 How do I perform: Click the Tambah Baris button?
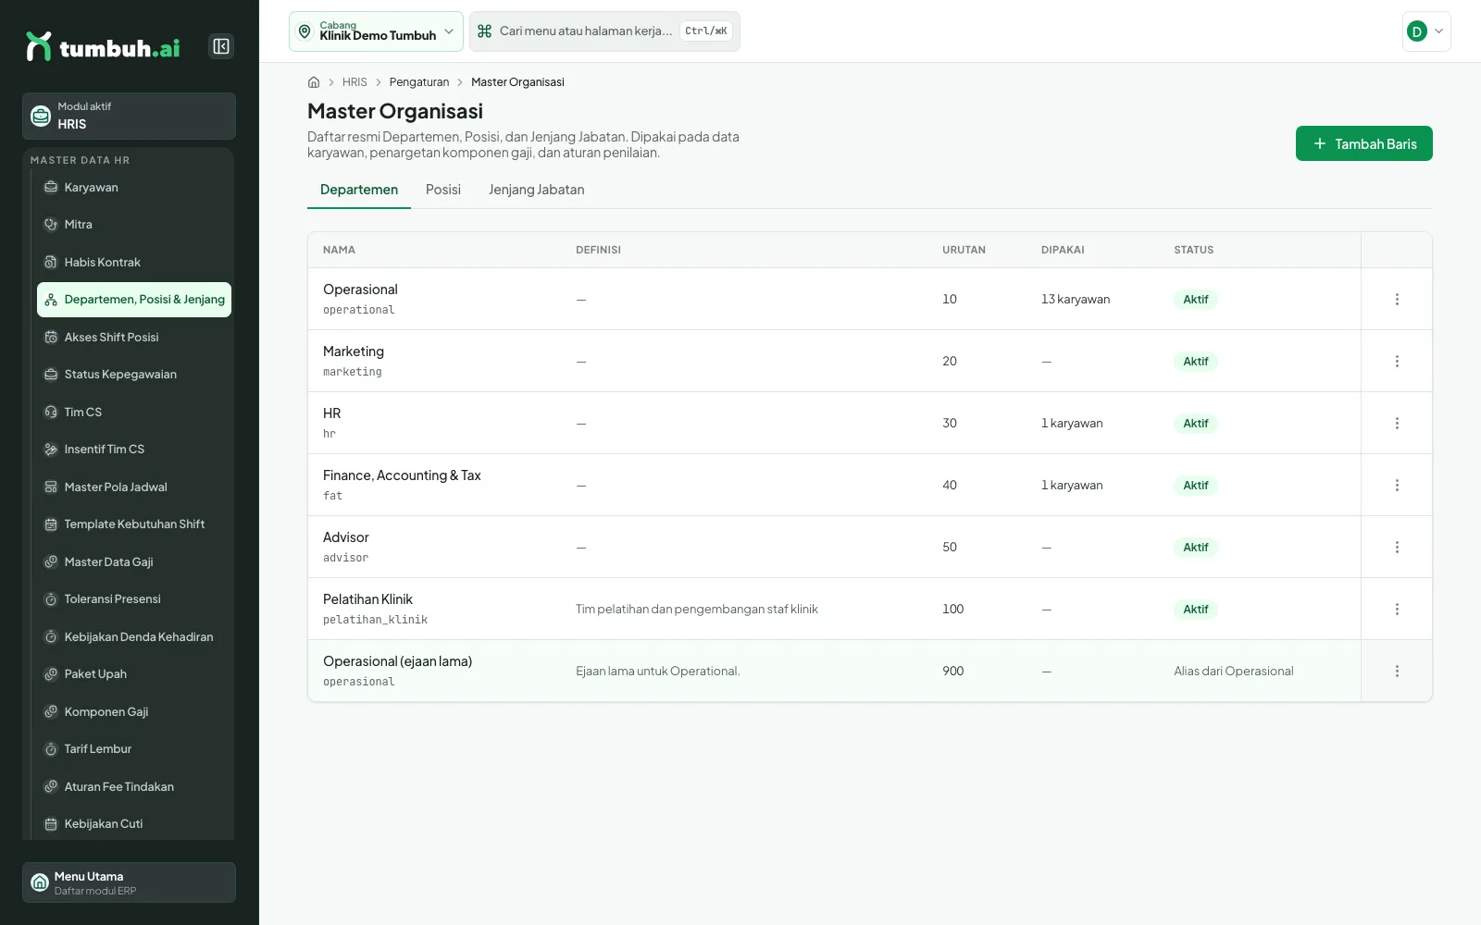pos(1364,143)
